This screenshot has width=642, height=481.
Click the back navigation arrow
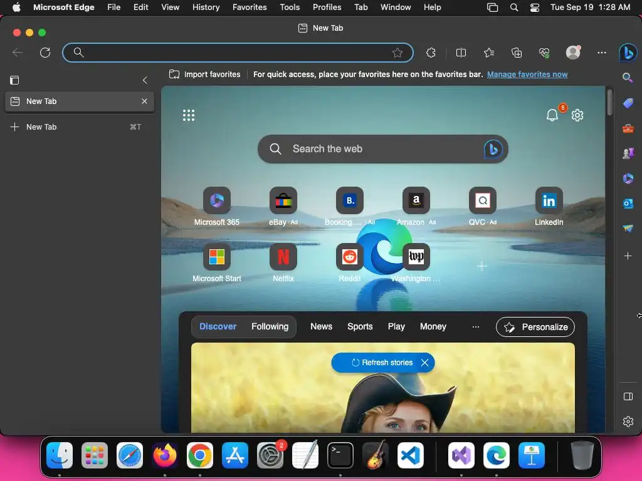click(18, 53)
